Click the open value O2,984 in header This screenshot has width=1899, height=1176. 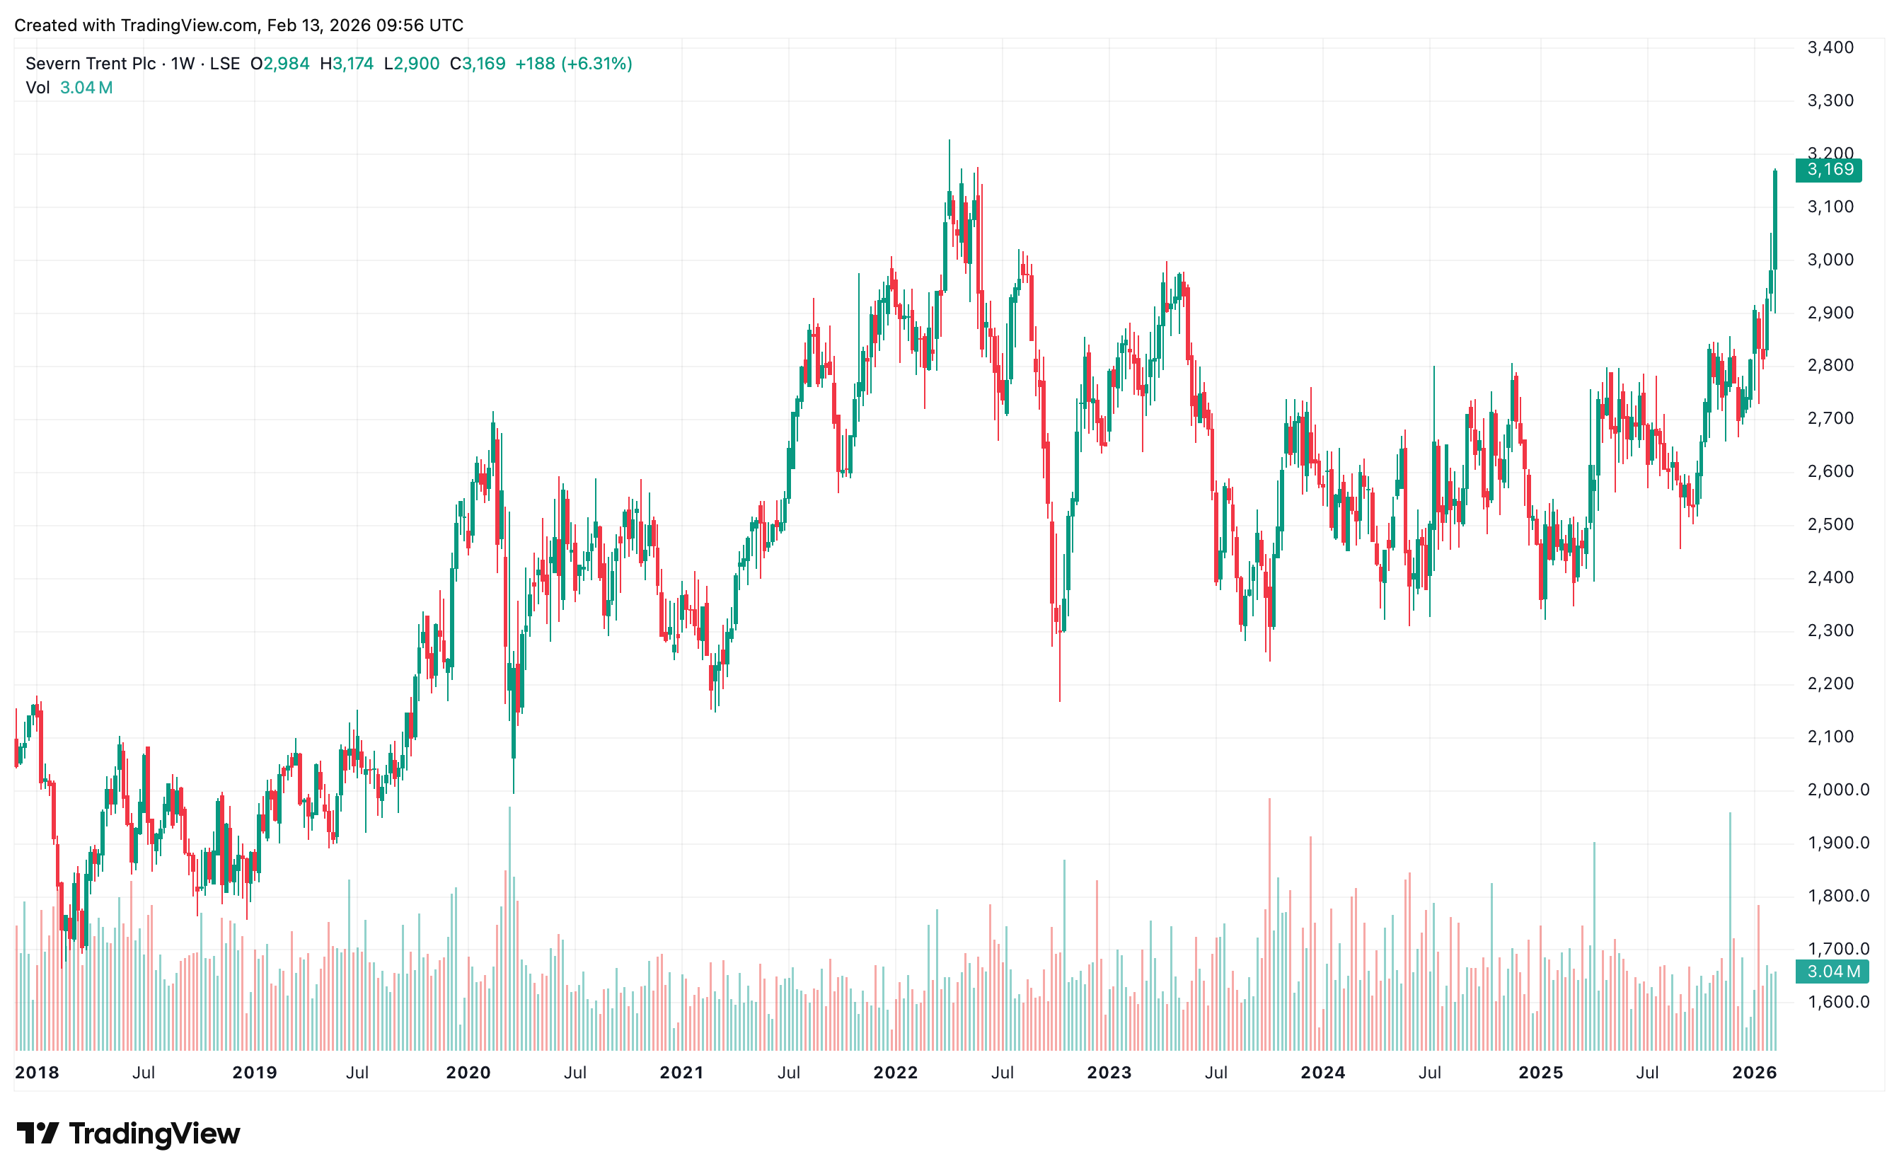click(x=280, y=64)
